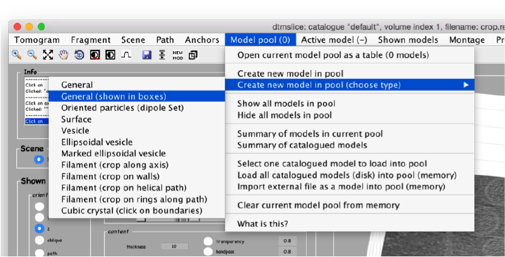
Task: Click the What is this? entry
Action: [x=263, y=224]
